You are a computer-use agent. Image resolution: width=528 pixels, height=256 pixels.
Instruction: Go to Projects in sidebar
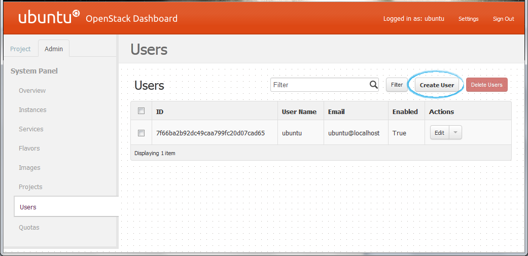pyautogui.click(x=30, y=187)
